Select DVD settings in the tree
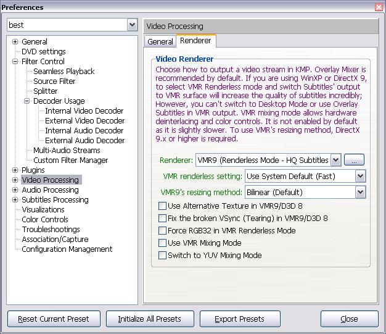 (43, 52)
